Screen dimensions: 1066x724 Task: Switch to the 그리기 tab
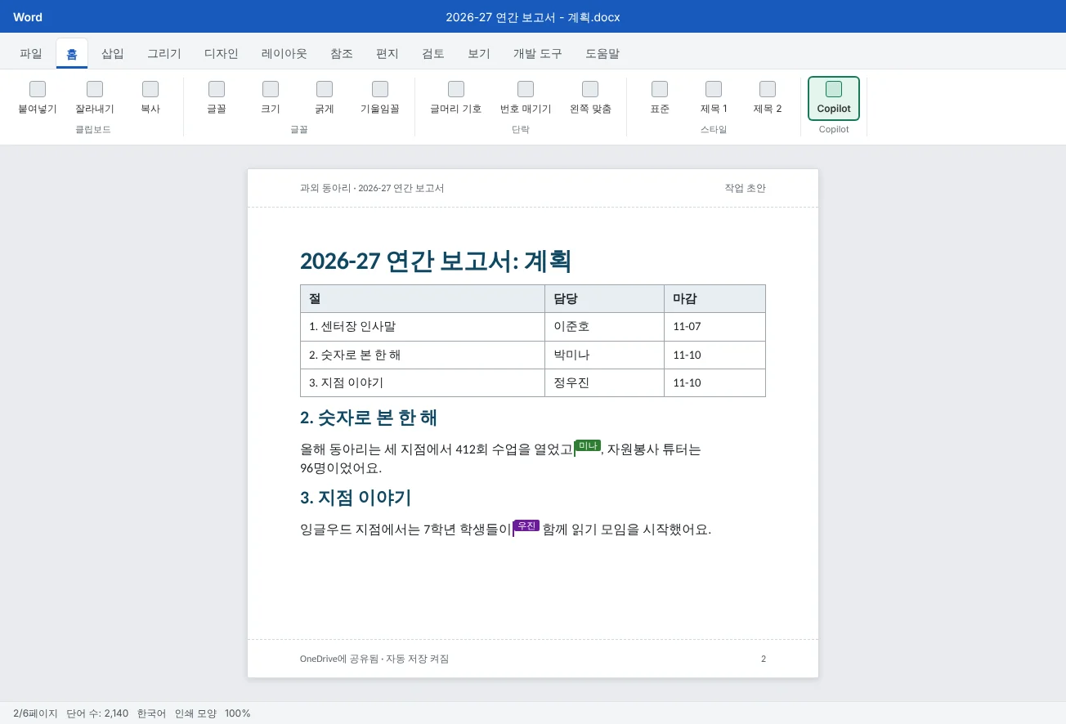point(164,54)
